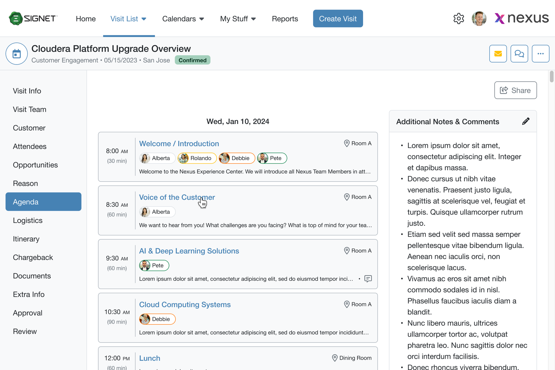Click the Create Visit button
Screen dimensions: 555x370
click(x=338, y=18)
